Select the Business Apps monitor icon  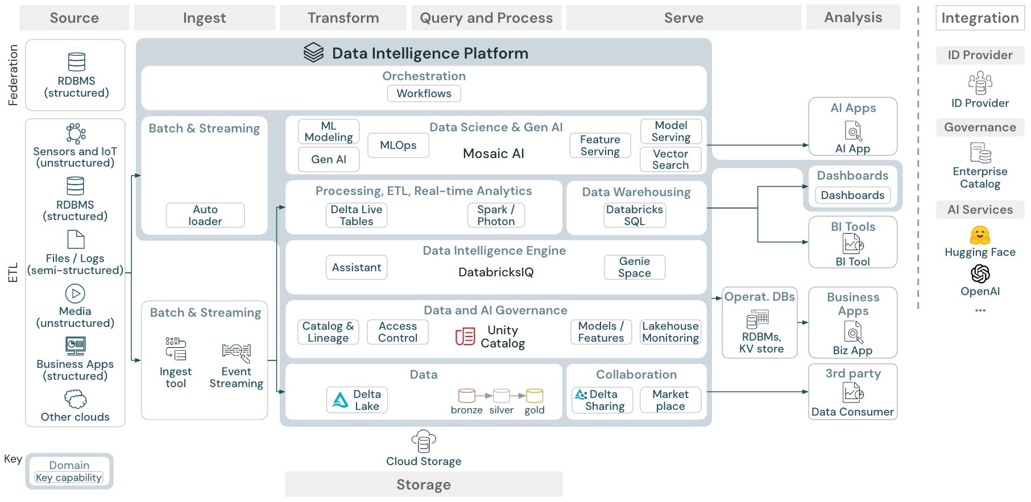coord(75,346)
